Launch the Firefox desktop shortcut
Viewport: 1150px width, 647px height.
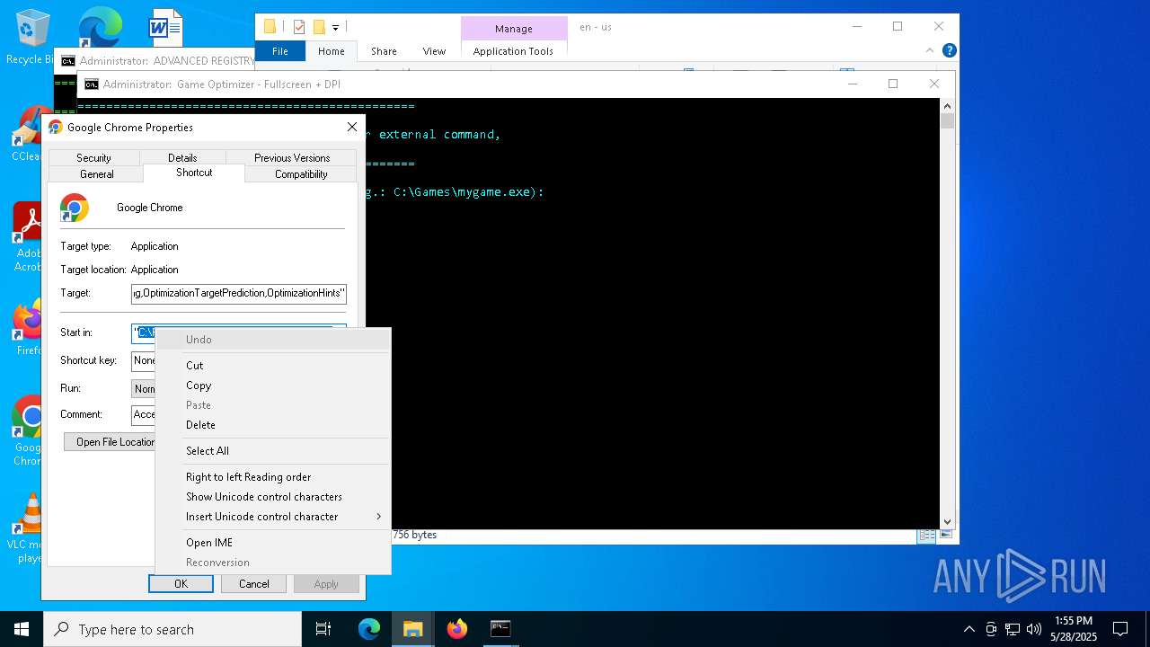tap(27, 329)
